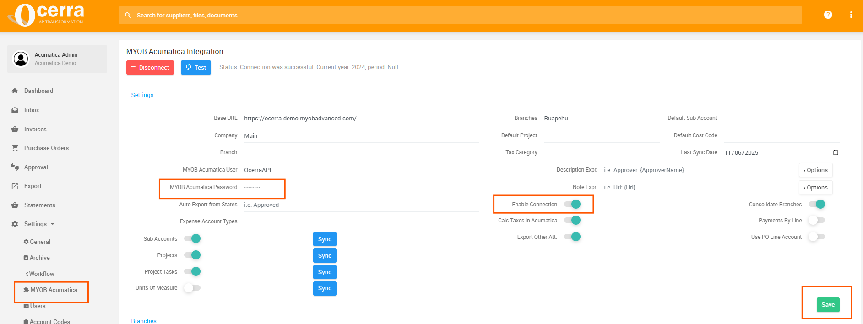Toggle the Sub Accounts switch
Viewport: 863px width, 324px height.
point(192,238)
